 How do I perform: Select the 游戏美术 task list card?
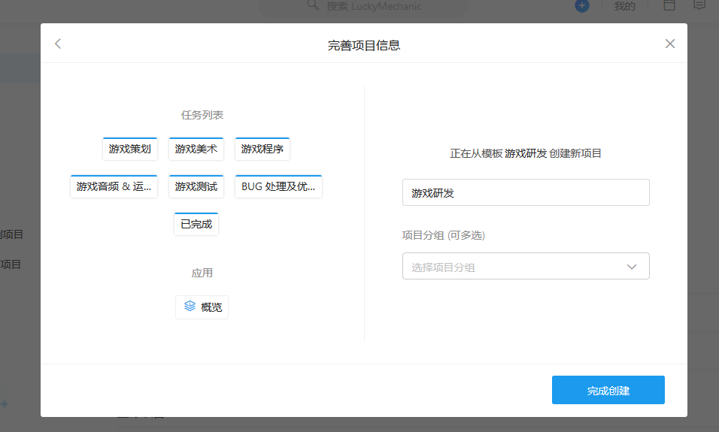(x=196, y=149)
